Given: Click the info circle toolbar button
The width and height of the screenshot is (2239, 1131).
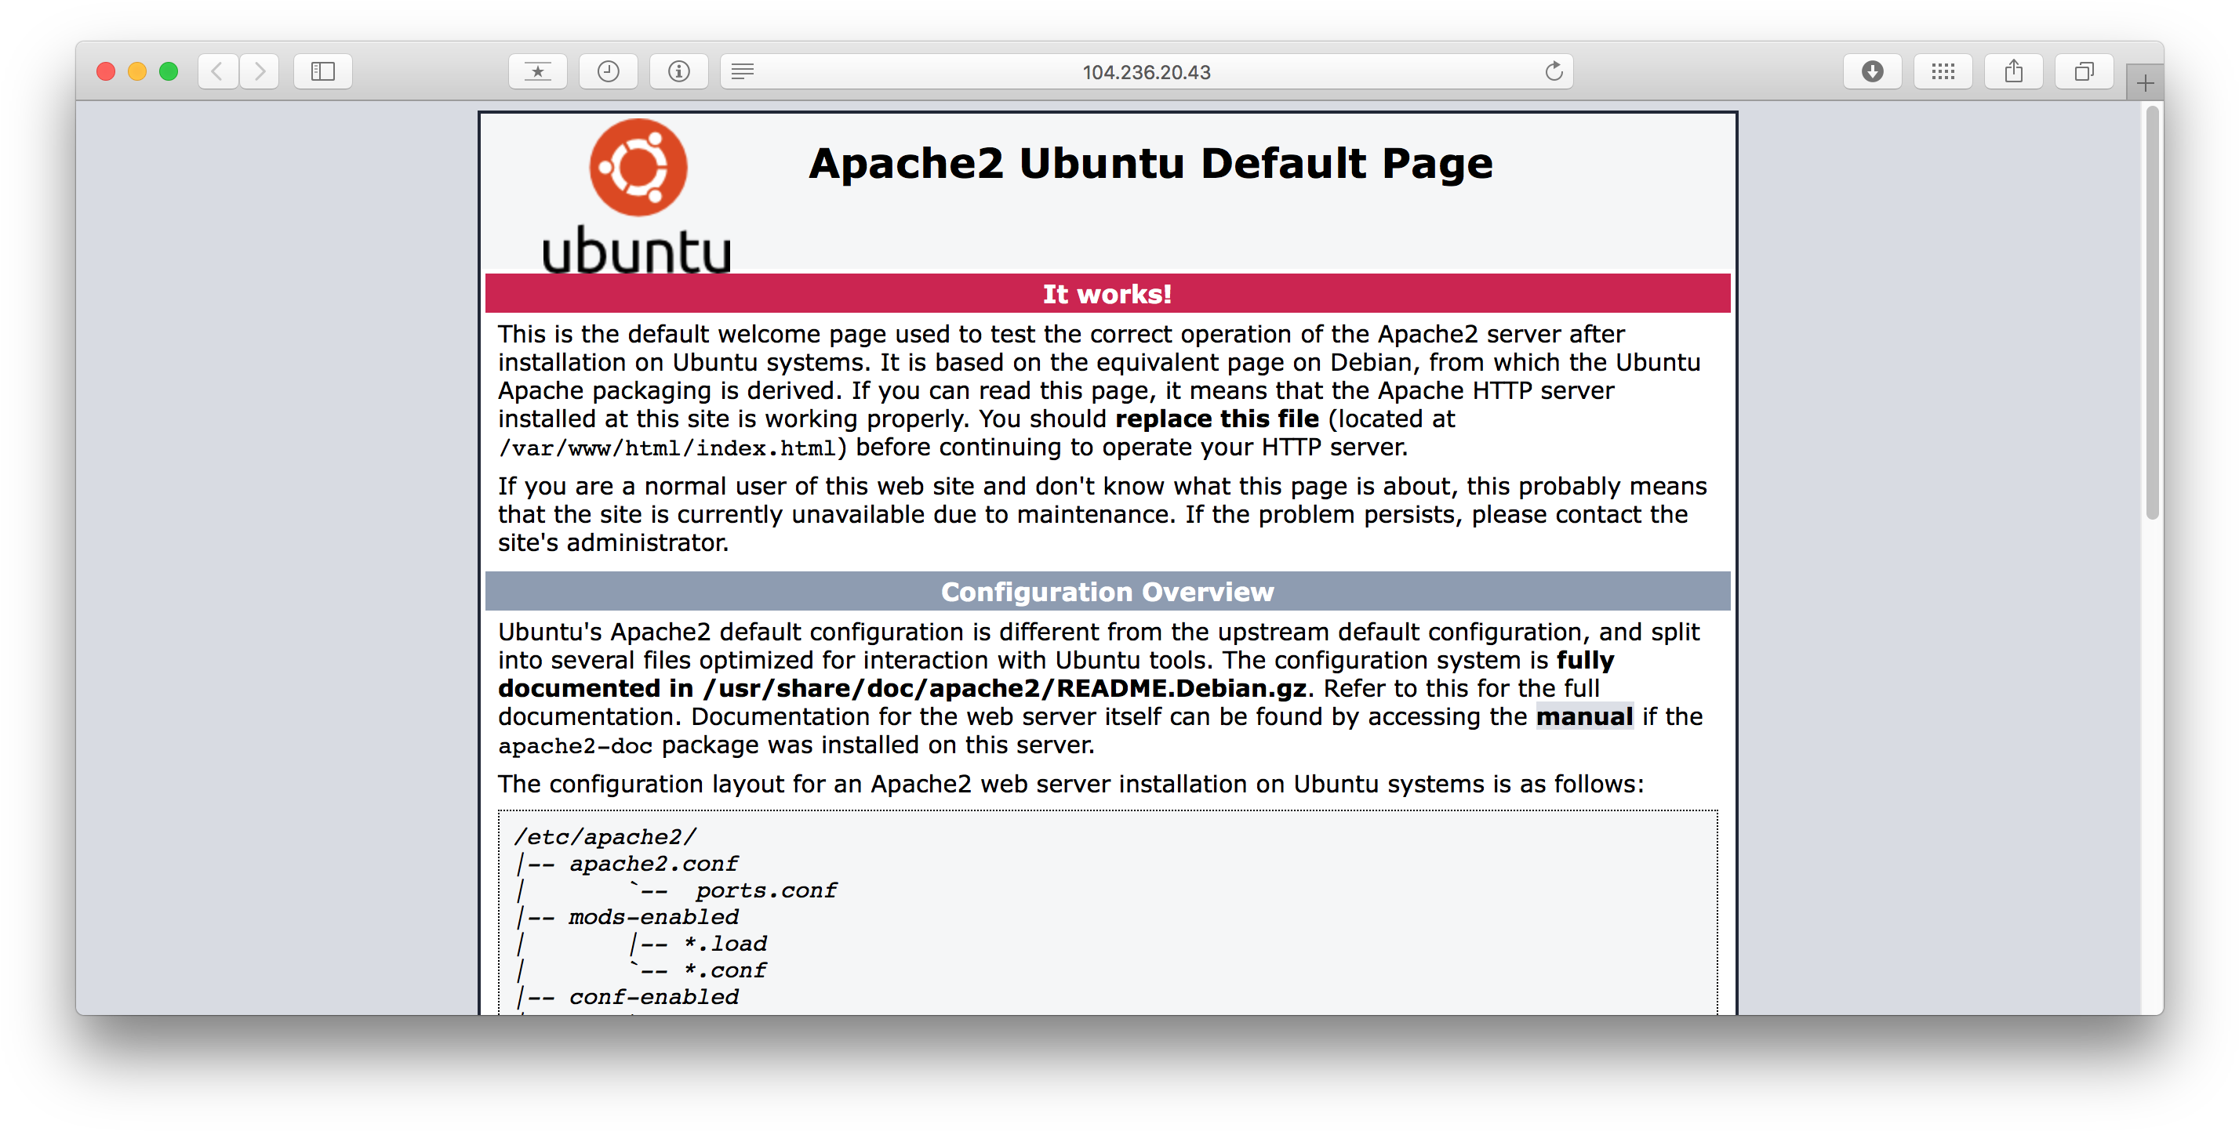Looking at the screenshot, I should (679, 71).
